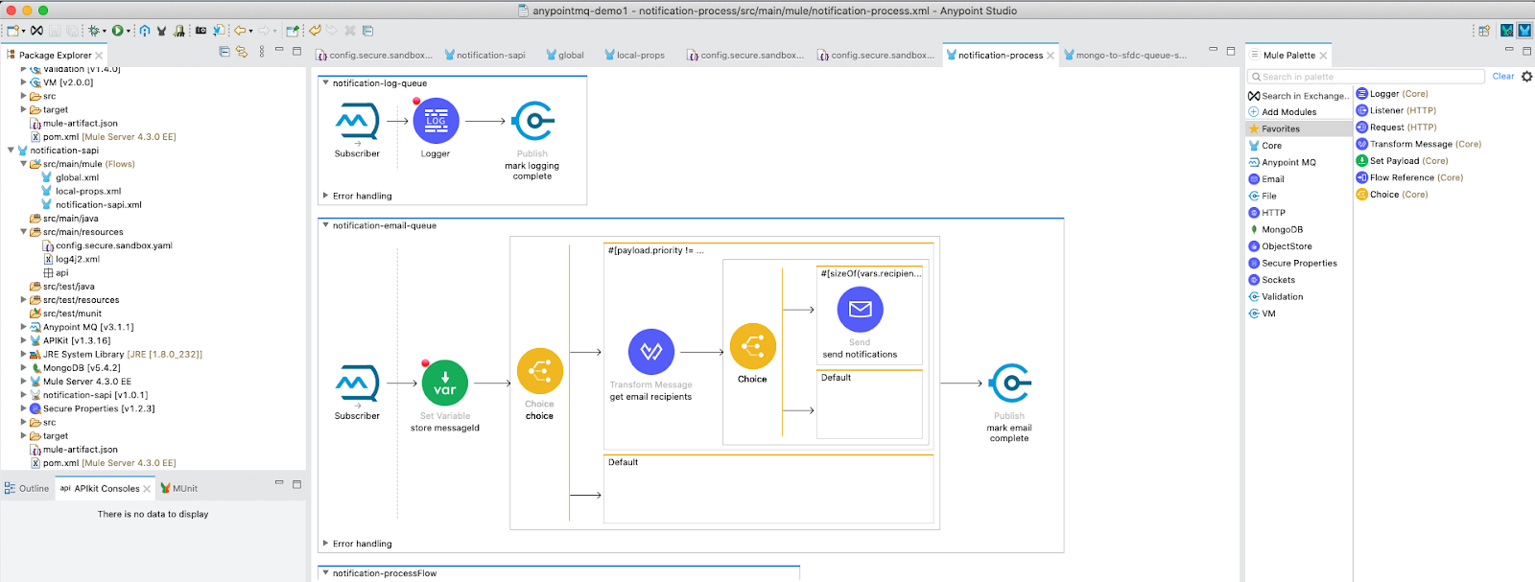Open palette settings gear icon
The width and height of the screenshot is (1535, 582).
[x=1526, y=77]
